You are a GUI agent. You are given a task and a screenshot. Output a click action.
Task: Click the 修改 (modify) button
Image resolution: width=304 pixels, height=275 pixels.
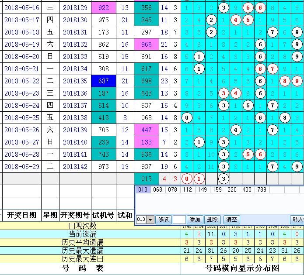pos(163,220)
